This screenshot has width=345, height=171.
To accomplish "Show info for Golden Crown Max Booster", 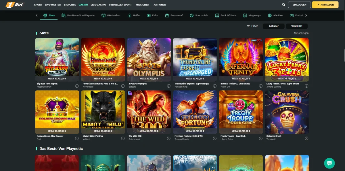I will click(x=77, y=138).
